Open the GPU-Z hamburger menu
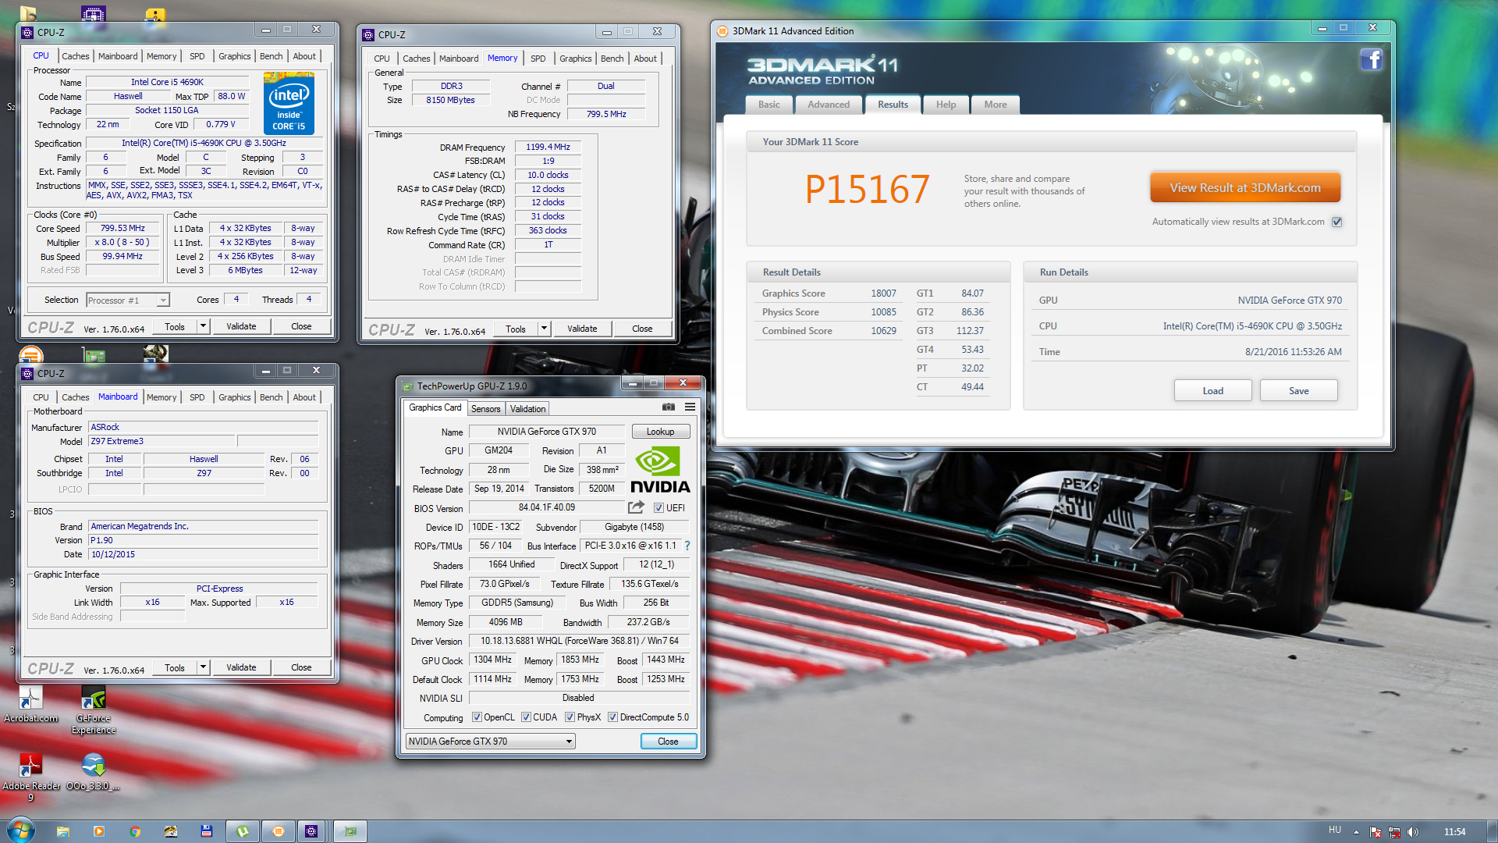The image size is (1498, 843). click(x=690, y=407)
